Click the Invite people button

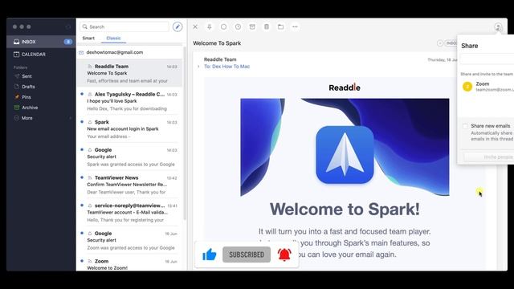(x=489, y=157)
